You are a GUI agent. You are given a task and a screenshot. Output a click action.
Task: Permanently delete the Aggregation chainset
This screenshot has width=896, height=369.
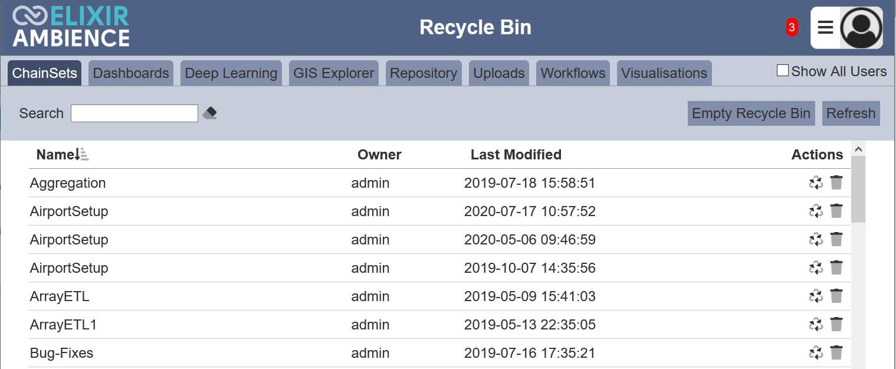(x=836, y=183)
